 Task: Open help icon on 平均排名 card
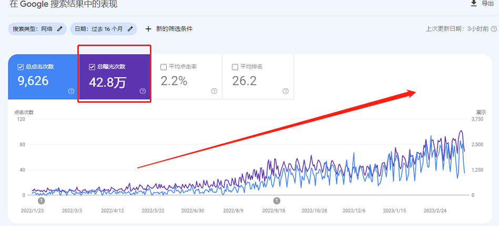coord(286,91)
